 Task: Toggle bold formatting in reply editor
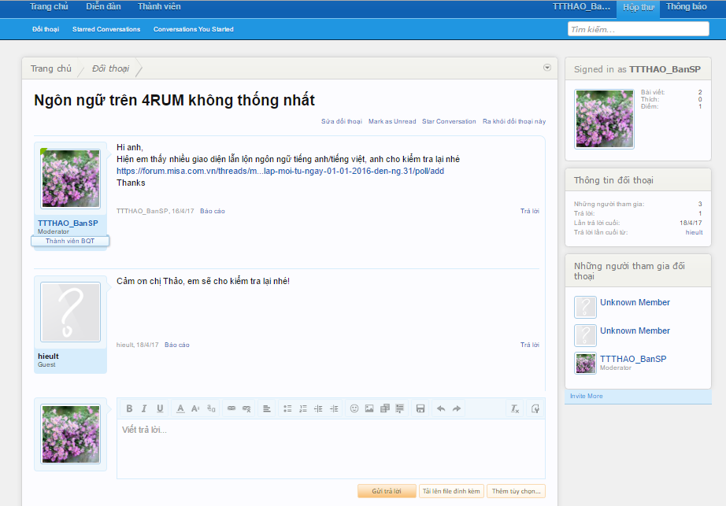(130, 408)
